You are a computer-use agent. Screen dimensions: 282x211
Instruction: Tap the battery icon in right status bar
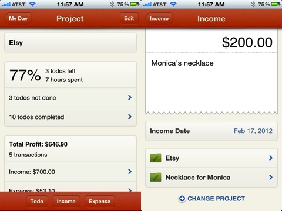point(276,4)
